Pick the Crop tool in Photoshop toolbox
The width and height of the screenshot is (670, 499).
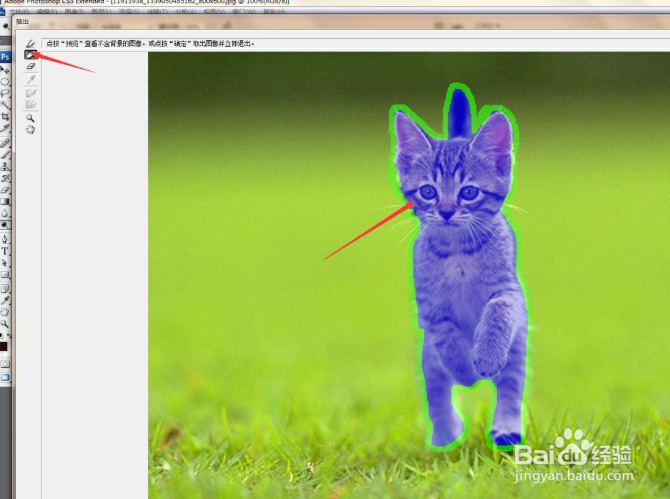5,116
